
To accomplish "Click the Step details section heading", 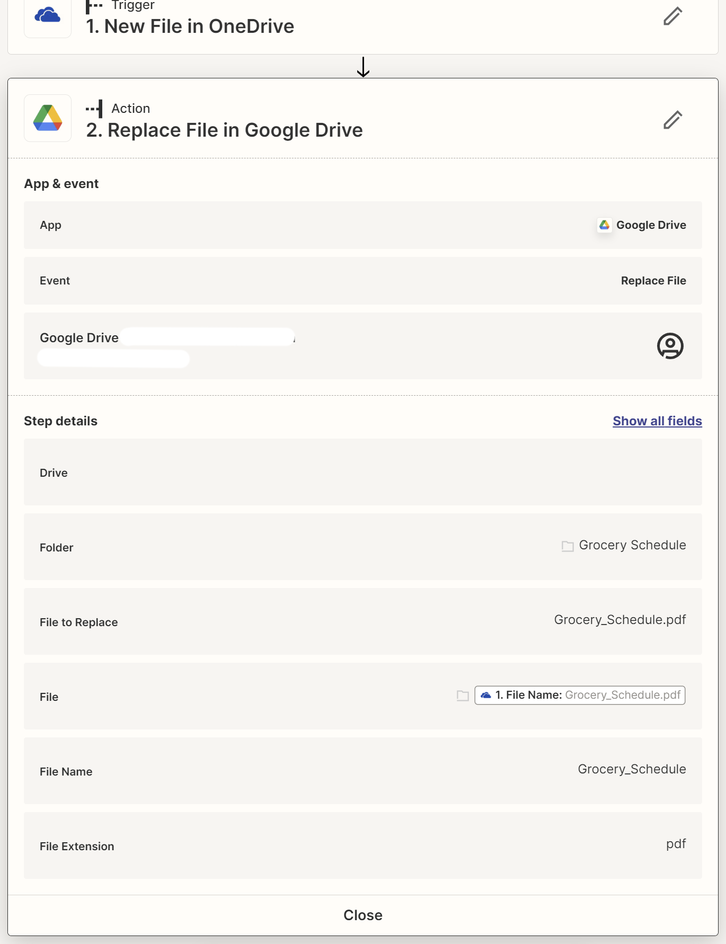I will [x=61, y=421].
